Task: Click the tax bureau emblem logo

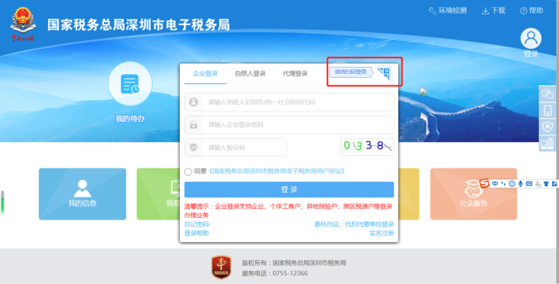Action: [x=23, y=25]
